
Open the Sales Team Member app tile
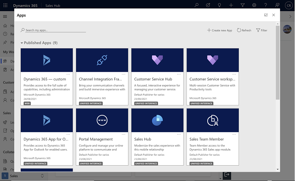pos(213,136)
